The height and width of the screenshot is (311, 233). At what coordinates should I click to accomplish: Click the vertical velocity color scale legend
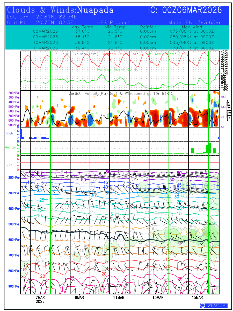pyautogui.click(x=227, y=110)
